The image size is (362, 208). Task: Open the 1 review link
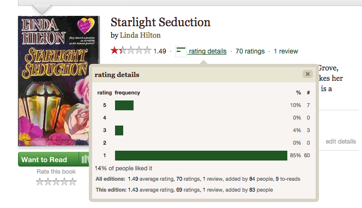click(x=286, y=51)
